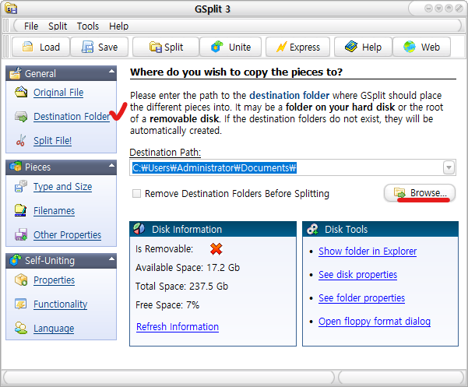Click the Self-Uniting Properties box icon
The image size is (468, 387).
tap(21, 280)
